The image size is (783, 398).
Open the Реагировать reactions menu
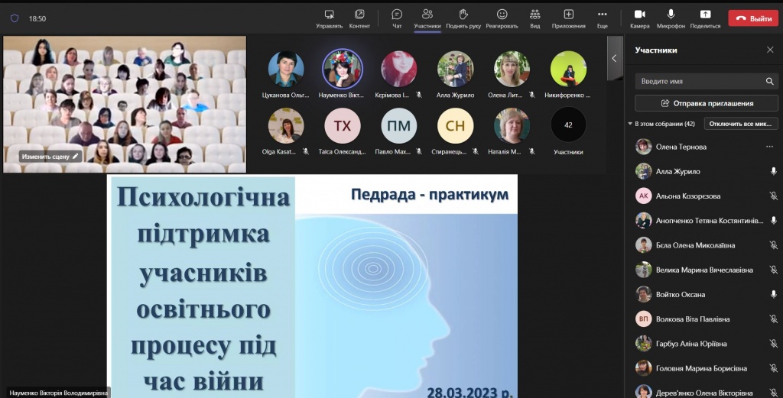pos(502,19)
